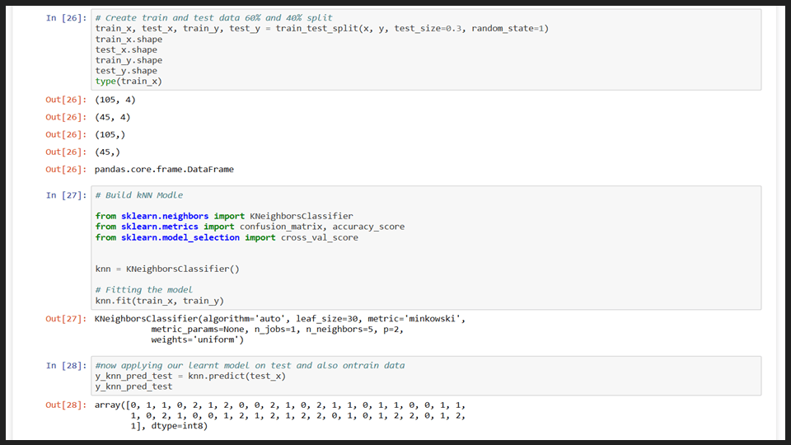Click the cross_val_score import line
This screenshot has height=445, width=791.
[227, 237]
